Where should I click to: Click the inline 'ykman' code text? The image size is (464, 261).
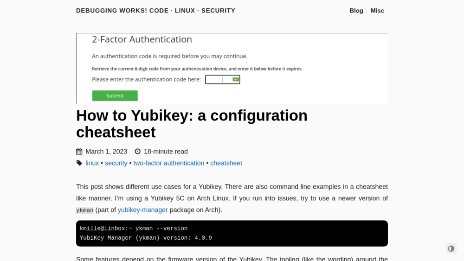84,210
